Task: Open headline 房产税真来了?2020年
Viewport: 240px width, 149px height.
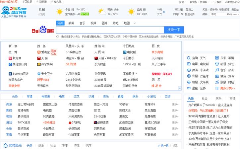Action: 210,105
